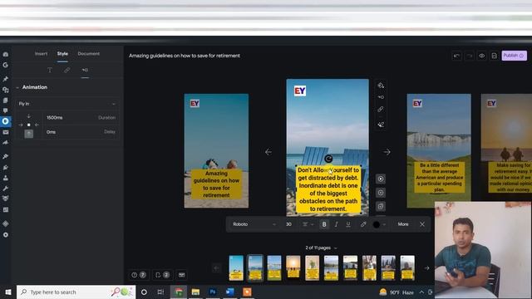The width and height of the screenshot is (532, 299).
Task: Open the keyboard shortcuts icon
Action: pos(182,275)
